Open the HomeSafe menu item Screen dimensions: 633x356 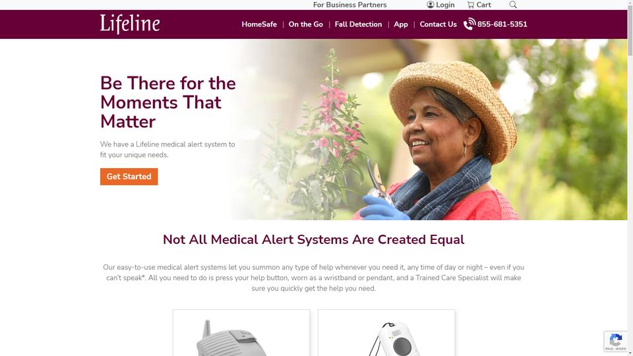259,24
